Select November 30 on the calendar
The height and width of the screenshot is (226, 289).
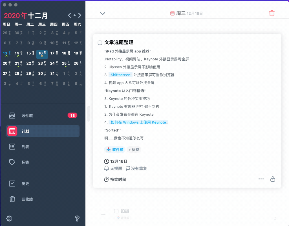coord(18,33)
